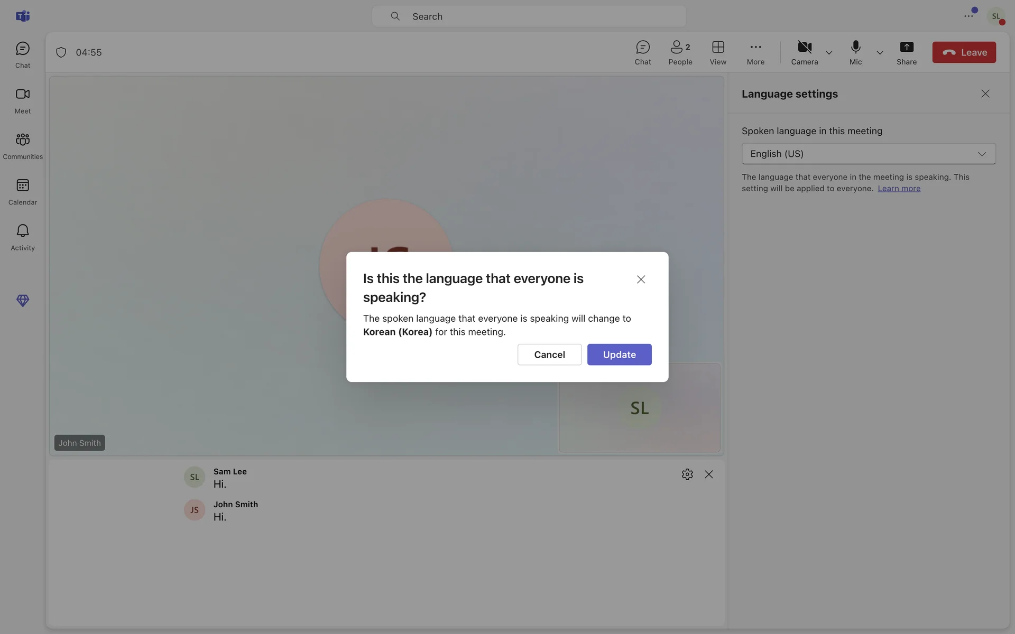Screen dimensions: 1015x634
Task: Open the Activity bell in sidebar
Action: pos(22,237)
